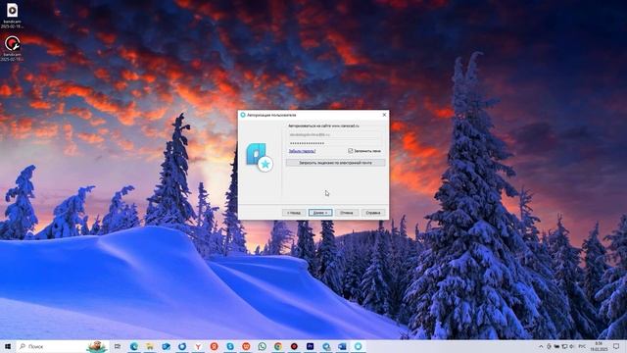Click the 'Справка' button
Image resolution: width=627 pixels, height=353 pixels.
[373, 213]
